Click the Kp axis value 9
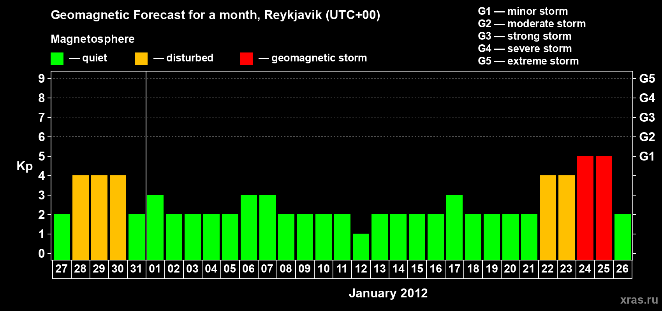 (42, 79)
